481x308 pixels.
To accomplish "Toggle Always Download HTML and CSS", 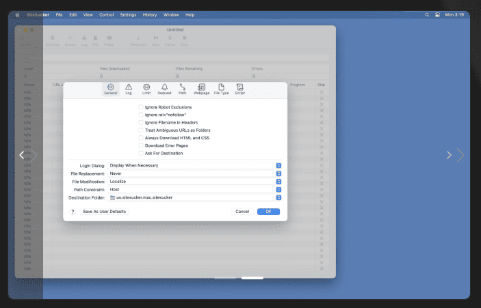I will coord(140,138).
